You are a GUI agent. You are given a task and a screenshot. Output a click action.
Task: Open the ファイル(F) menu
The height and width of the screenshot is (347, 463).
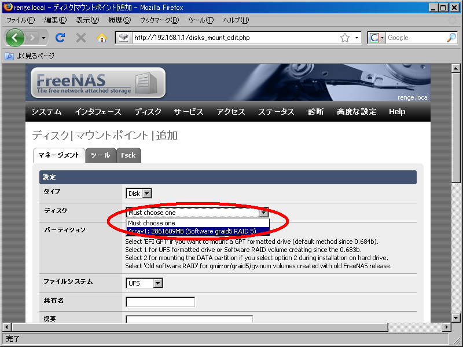coord(21,20)
